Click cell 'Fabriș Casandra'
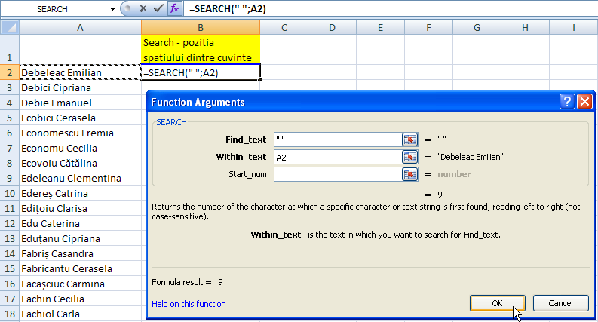 80,253
